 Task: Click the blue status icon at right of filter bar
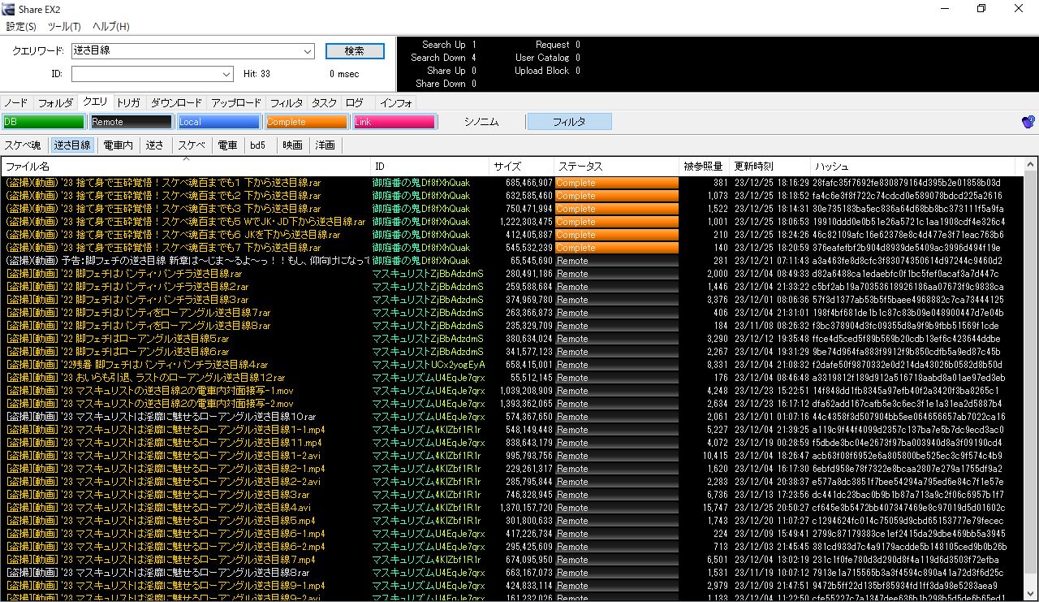click(x=1028, y=122)
